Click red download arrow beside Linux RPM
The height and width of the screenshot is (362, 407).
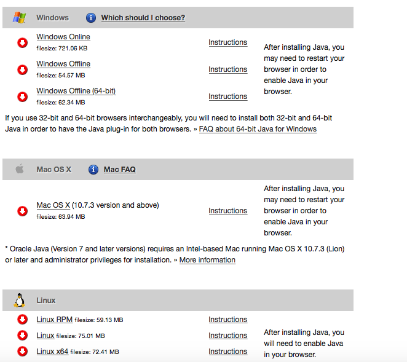[x=23, y=319]
